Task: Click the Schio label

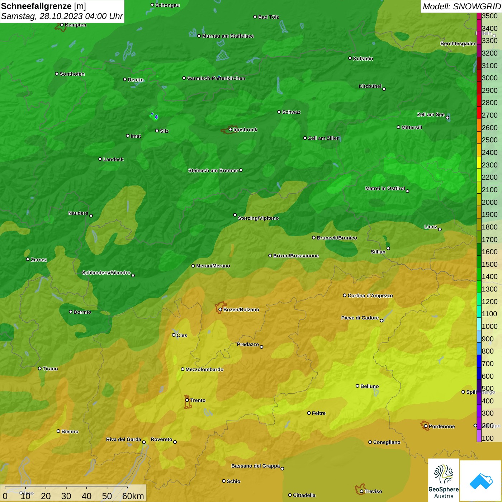Action: tap(233, 481)
